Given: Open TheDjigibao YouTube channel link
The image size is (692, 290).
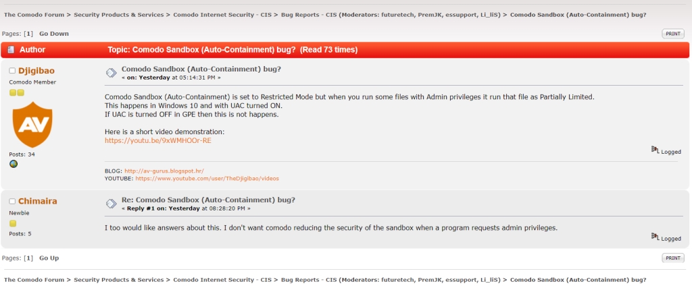Looking at the screenshot, I should pos(207,179).
